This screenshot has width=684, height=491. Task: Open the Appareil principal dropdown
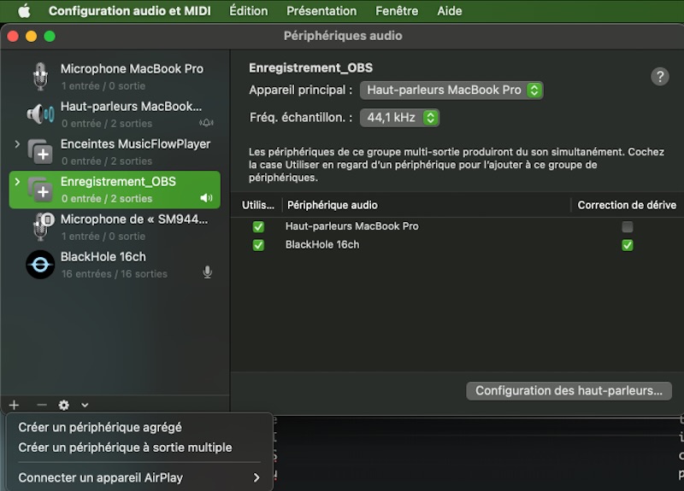(x=451, y=90)
